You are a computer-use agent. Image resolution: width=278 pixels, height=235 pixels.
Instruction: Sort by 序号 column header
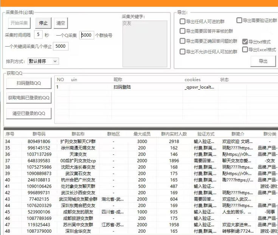click(x=10, y=134)
